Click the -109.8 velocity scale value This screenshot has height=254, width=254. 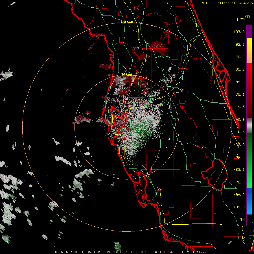pyautogui.click(x=238, y=207)
